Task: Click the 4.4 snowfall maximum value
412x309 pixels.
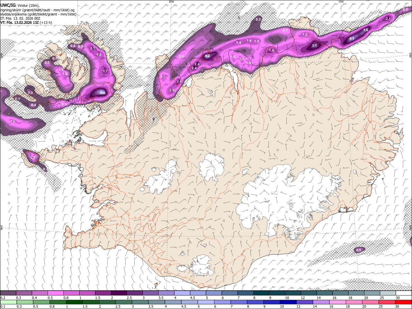Action: pyautogui.click(x=103, y=93)
